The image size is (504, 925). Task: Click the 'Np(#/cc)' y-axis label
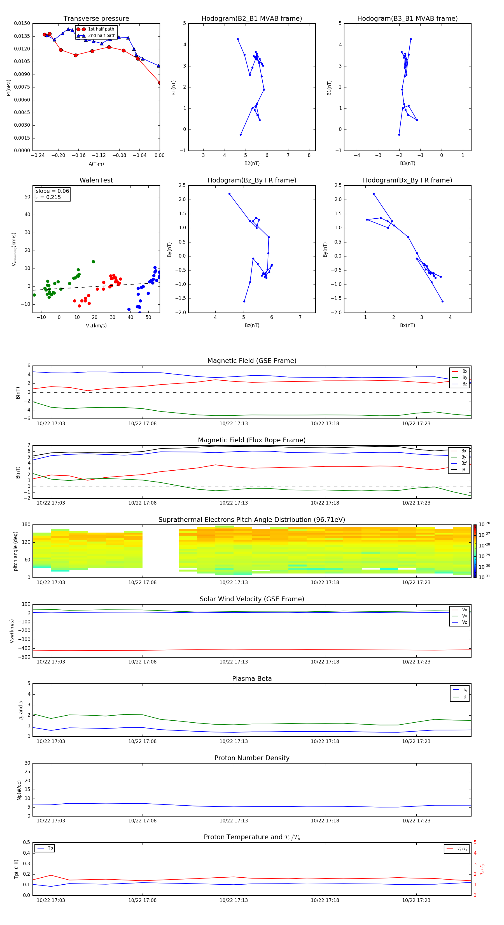(x=19, y=790)
